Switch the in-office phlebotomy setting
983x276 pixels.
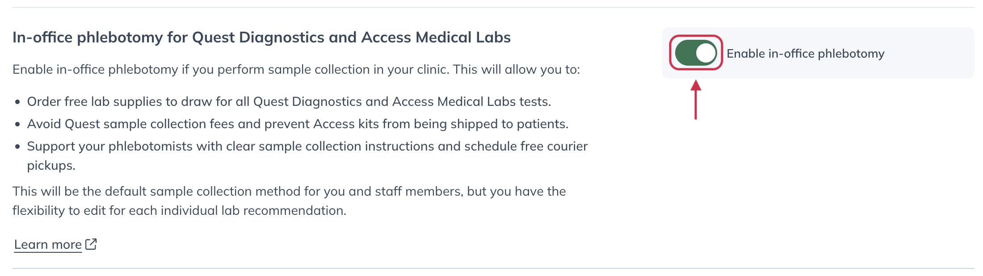696,53
